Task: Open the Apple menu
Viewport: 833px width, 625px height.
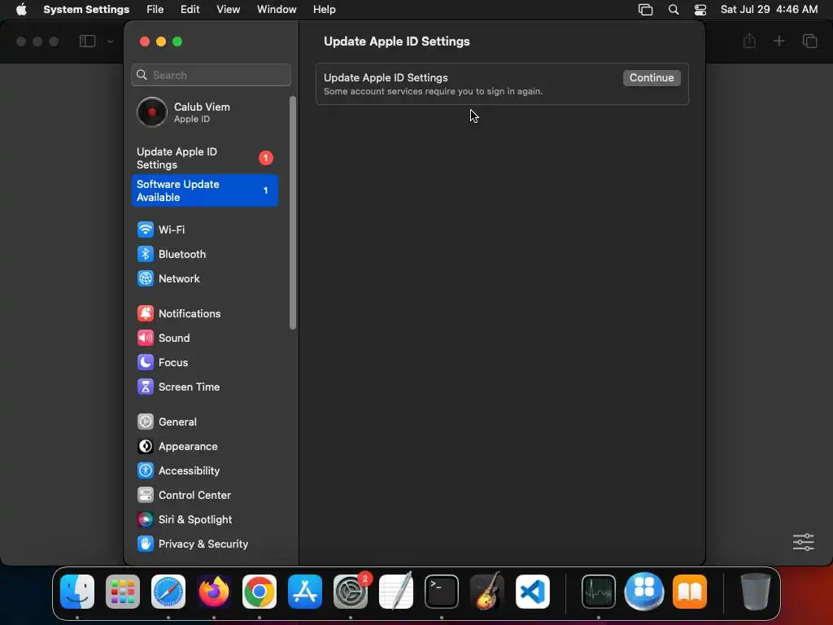Action: pyautogui.click(x=21, y=9)
